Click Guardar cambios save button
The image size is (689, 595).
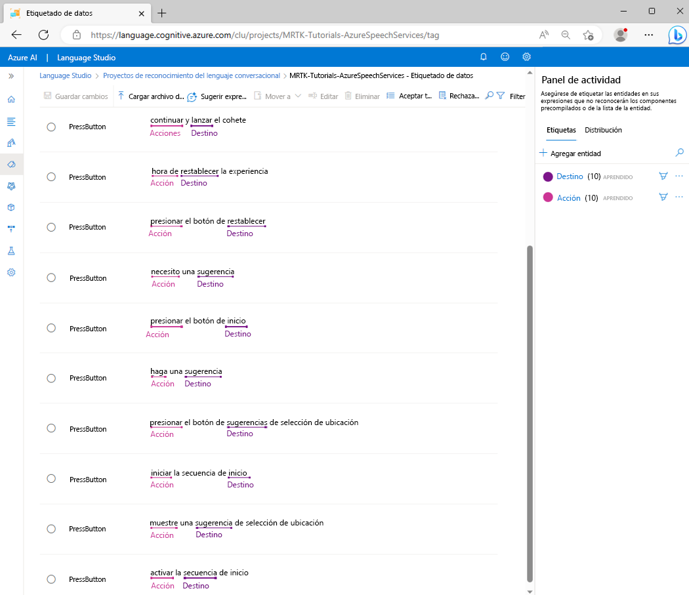pyautogui.click(x=75, y=96)
